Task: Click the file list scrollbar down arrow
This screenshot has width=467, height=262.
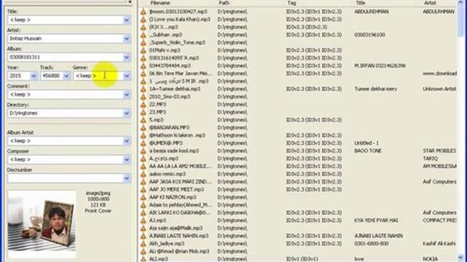Action: [x=460, y=258]
